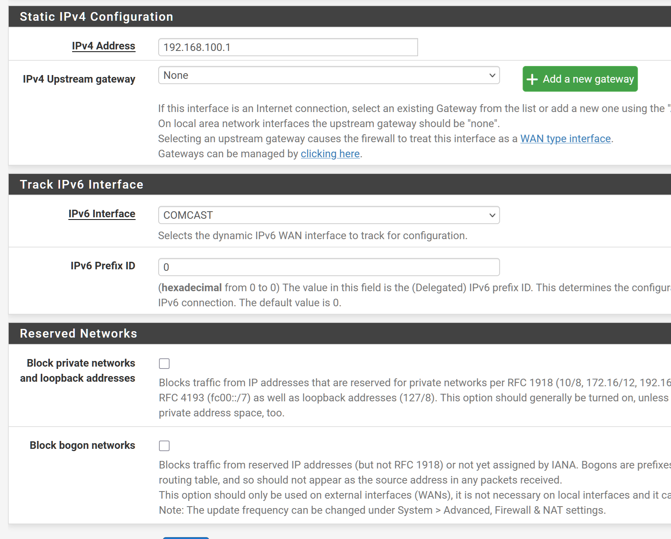The image size is (671, 539).
Task: Follow the 'clicking here' gateways link
Action: [x=330, y=154]
